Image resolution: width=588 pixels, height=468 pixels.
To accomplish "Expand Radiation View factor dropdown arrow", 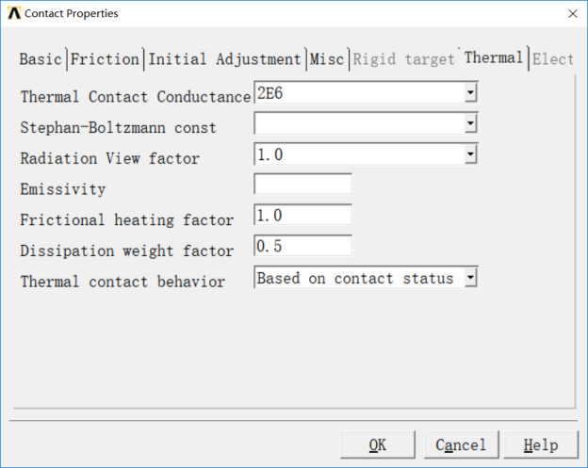I will pos(470,154).
